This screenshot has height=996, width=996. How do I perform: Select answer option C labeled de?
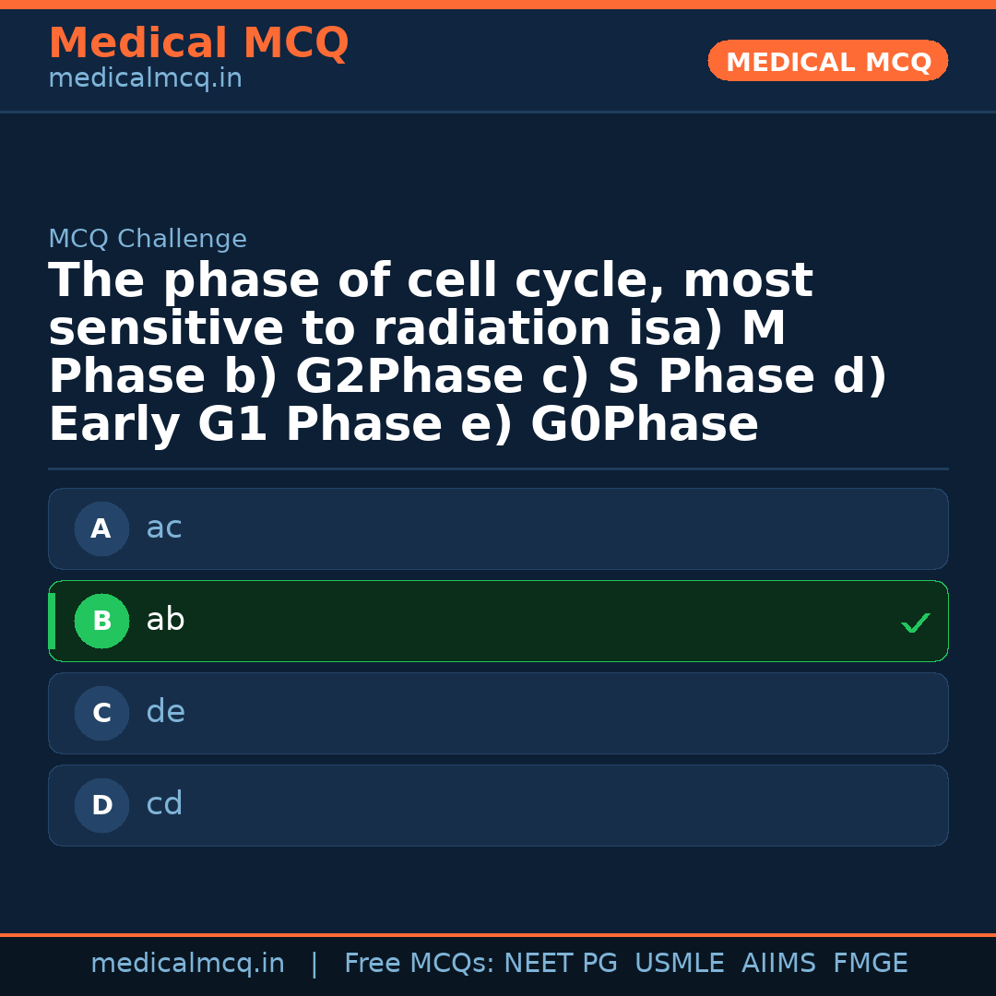point(498,713)
